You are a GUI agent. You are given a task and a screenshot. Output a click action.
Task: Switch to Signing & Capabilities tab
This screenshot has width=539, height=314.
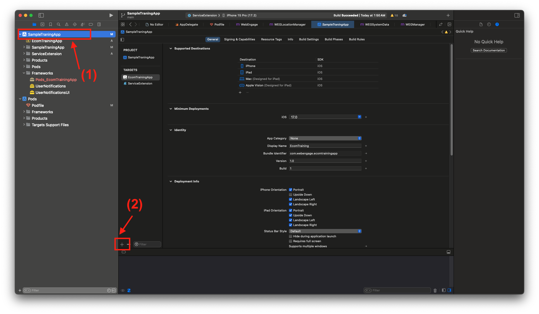239,39
